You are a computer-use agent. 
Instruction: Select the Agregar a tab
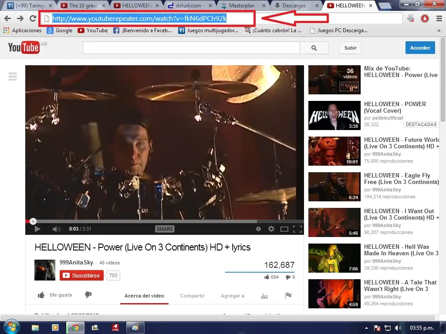tap(233, 296)
